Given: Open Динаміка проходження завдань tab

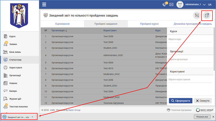Looking at the screenshot, I should (x=193, y=24).
